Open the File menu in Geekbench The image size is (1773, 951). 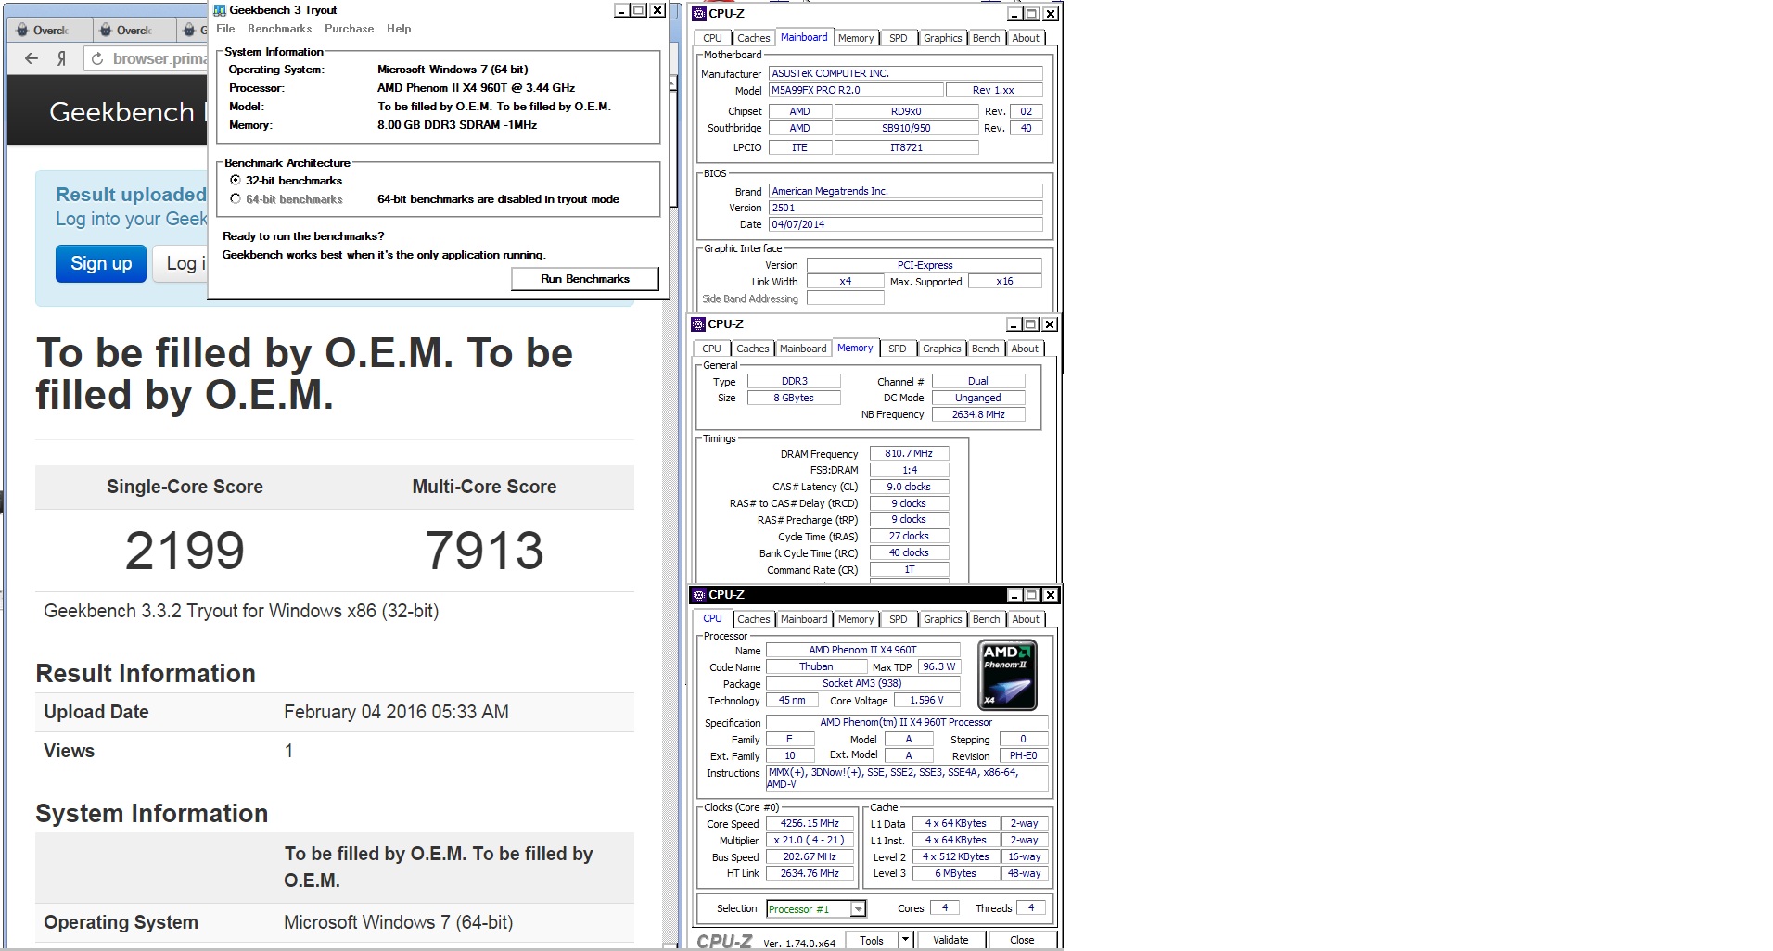point(225,29)
